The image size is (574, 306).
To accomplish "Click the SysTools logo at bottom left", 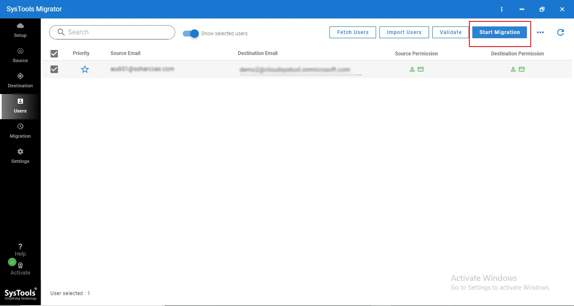I will (x=21, y=294).
